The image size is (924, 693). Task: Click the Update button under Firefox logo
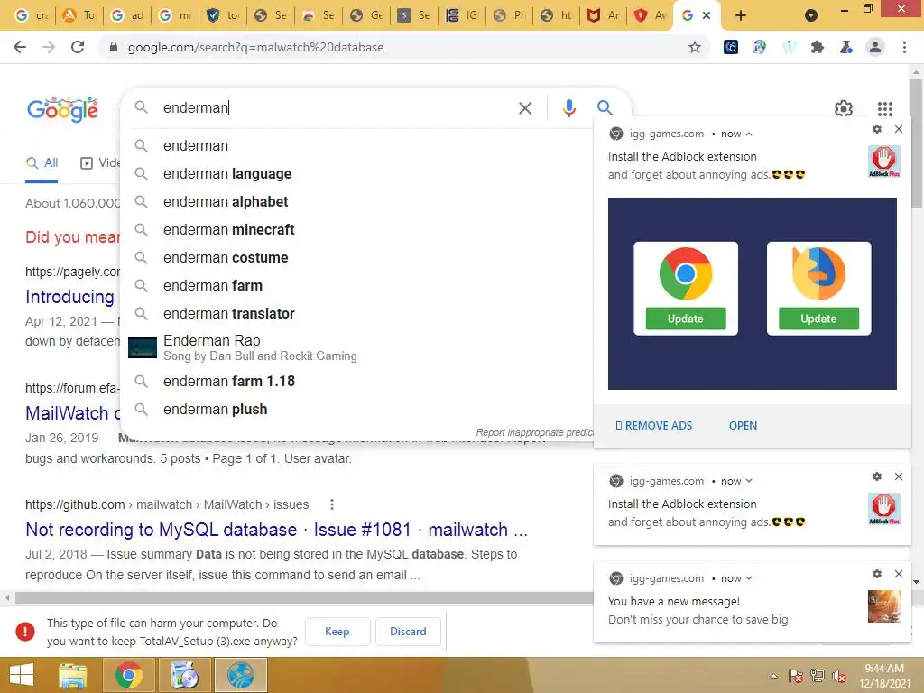point(818,319)
